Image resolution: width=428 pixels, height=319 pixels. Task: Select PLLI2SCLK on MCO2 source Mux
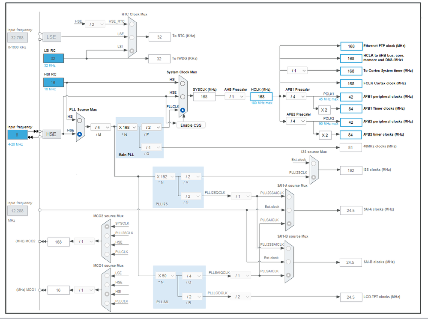pyautogui.click(x=107, y=236)
